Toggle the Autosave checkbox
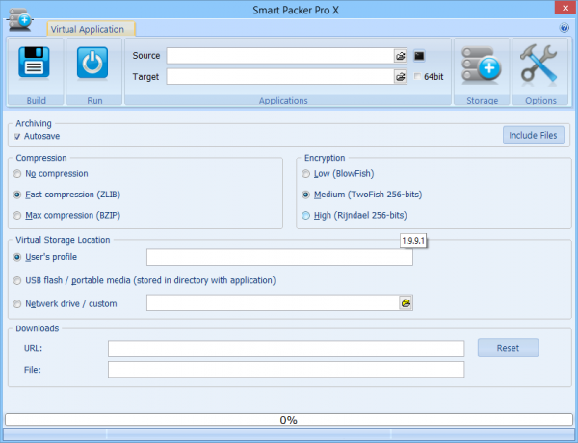Screen dimensions: 578x443 tap(17, 137)
